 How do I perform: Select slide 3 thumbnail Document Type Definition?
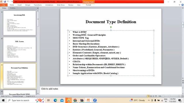[x=20, y=76]
